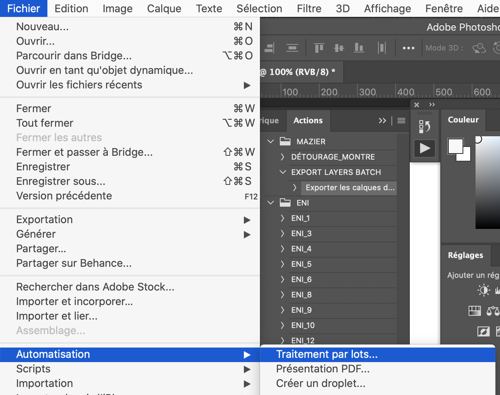Add a Color Balance adjustment
Screen dimensions: 500x395
(x=492, y=311)
